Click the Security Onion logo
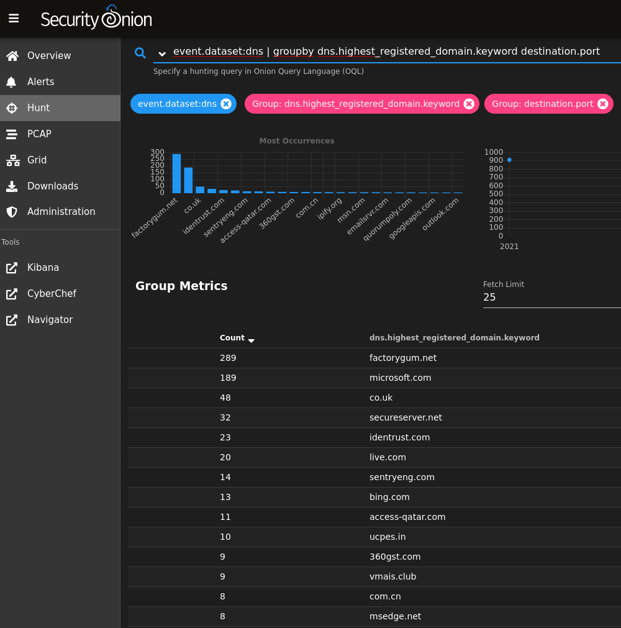621x628 pixels. pos(96,17)
